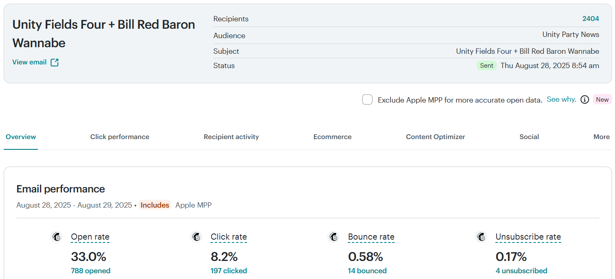This screenshot has height=279, width=615.
Task: Open the Content Optimizer tab
Action: click(435, 137)
